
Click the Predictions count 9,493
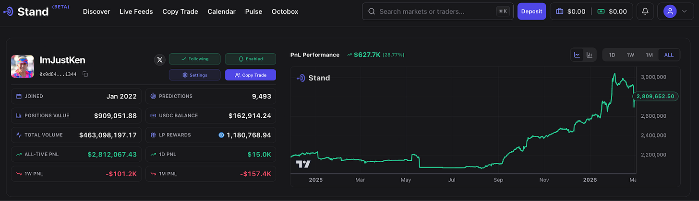261,96
